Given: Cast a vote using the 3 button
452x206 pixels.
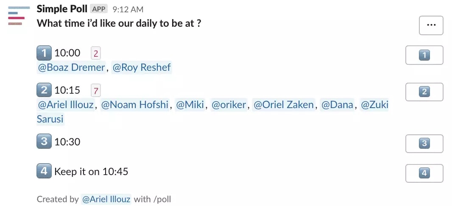Looking at the screenshot, I should point(424,144).
